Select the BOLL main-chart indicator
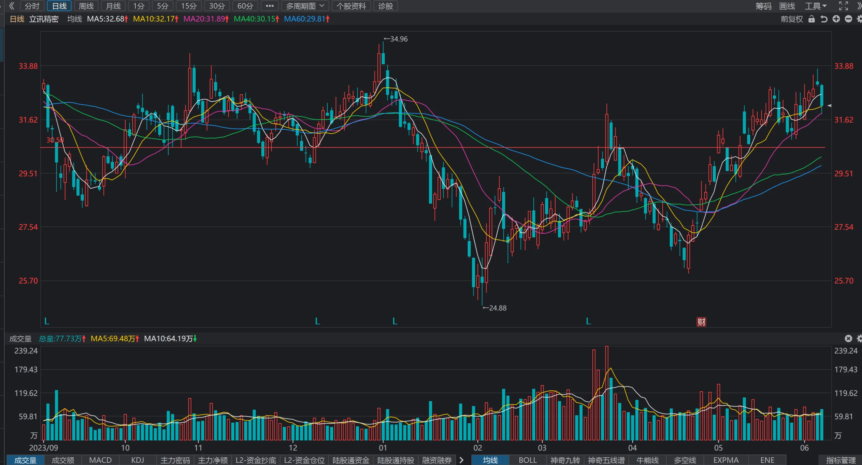862x465 pixels. pos(528,460)
